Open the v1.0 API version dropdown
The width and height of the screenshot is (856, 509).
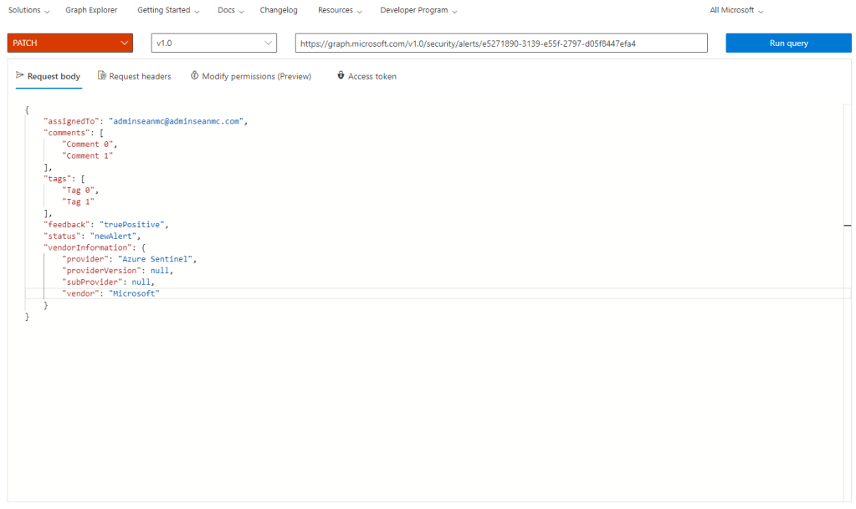(x=214, y=43)
